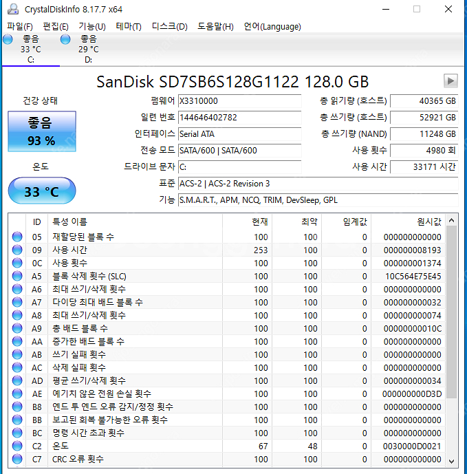Click the status icon for attribute A5
Image resolution: width=467 pixels, height=474 pixels.
(x=17, y=276)
